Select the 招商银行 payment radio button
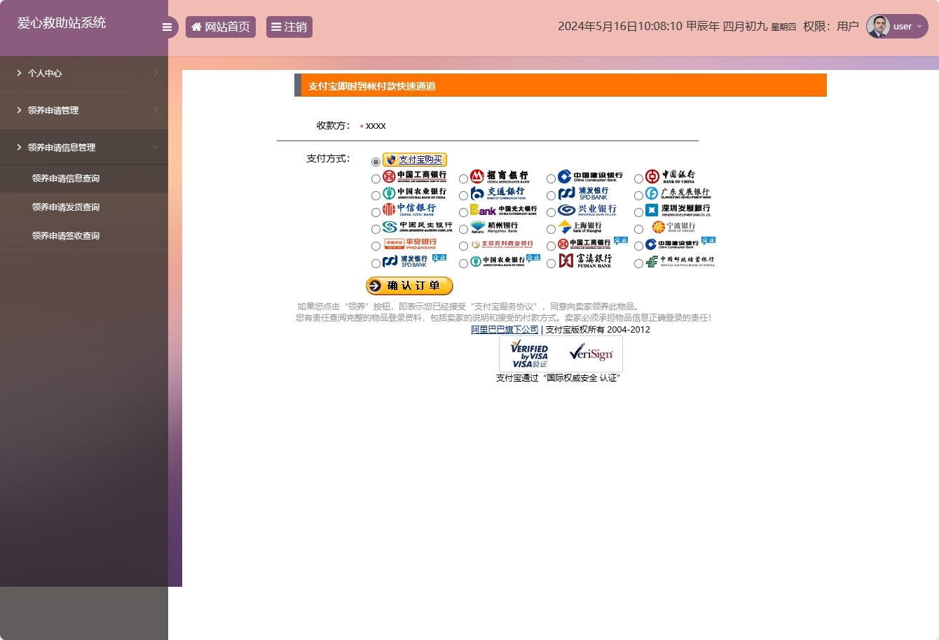Viewport: 939px width, 640px height. 463,178
